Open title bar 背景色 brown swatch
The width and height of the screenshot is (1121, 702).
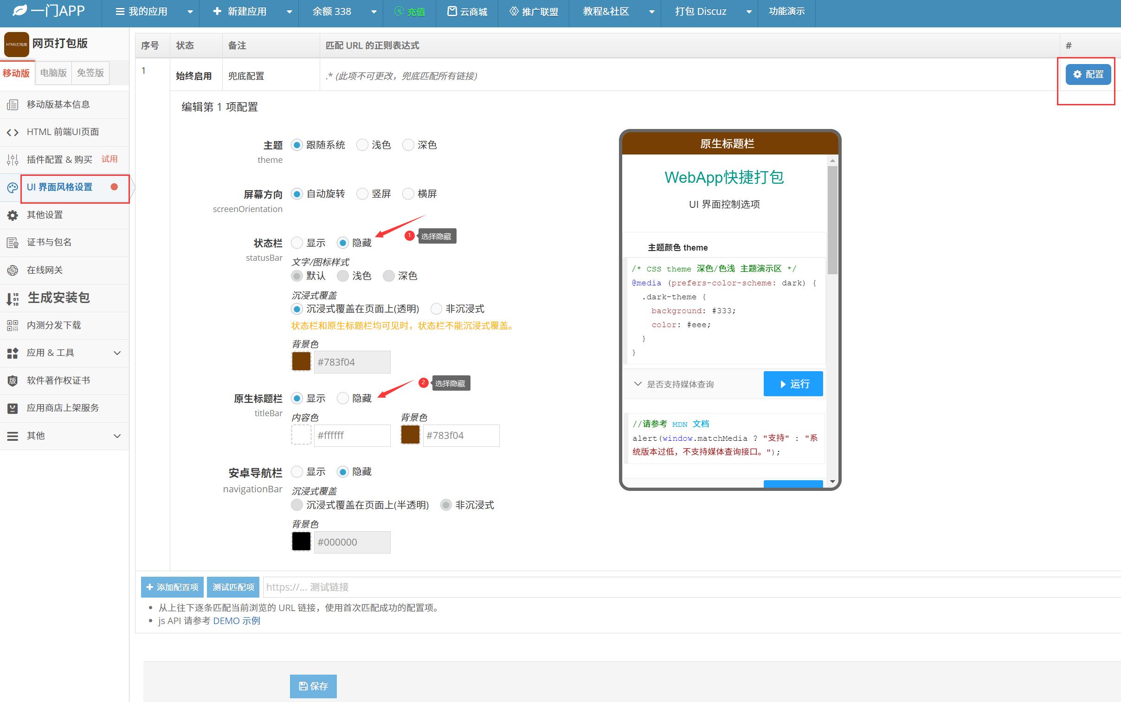tap(410, 435)
